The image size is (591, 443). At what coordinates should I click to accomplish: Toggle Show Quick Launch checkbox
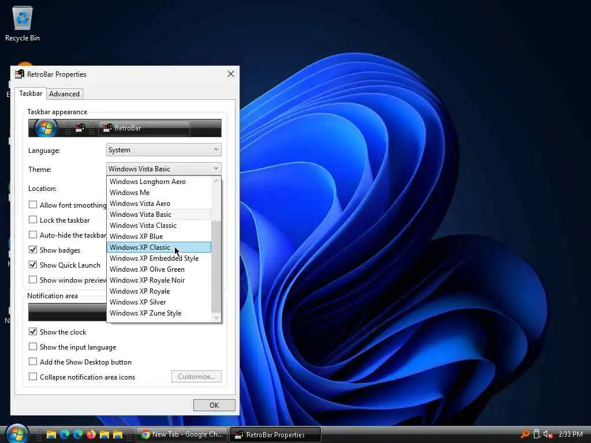click(x=33, y=265)
